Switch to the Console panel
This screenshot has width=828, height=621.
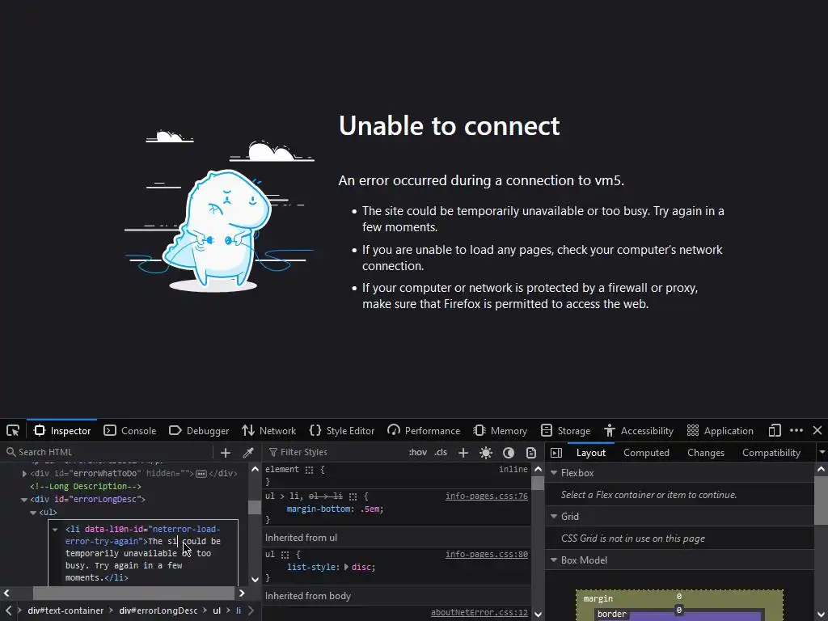(x=130, y=430)
